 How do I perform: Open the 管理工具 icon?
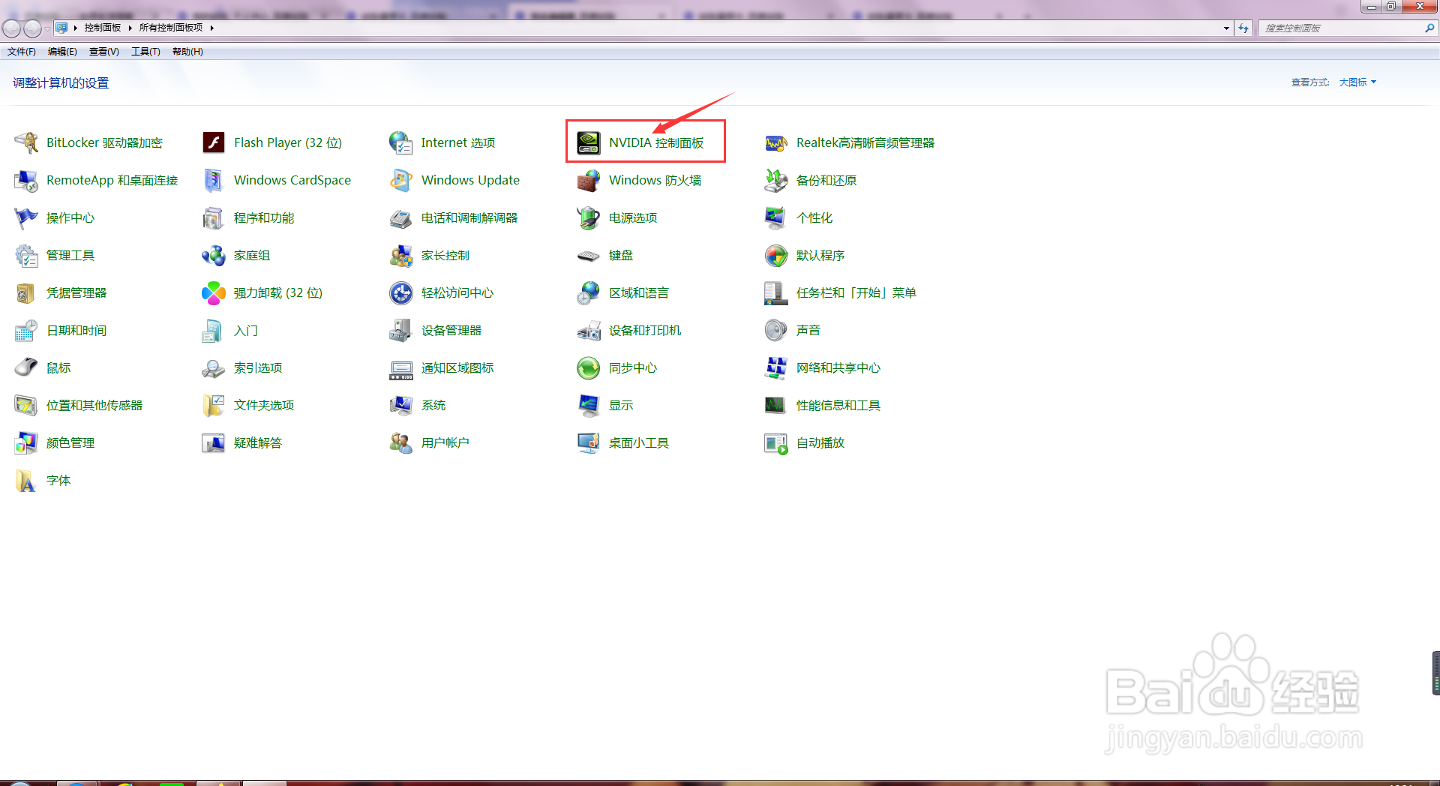click(26, 255)
